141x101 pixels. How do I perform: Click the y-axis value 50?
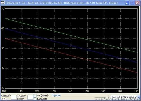click(3, 48)
